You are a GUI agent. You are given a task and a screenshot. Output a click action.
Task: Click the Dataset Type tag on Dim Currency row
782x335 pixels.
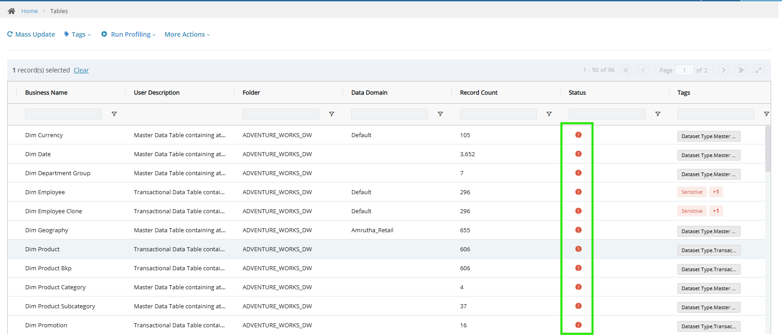tap(709, 136)
